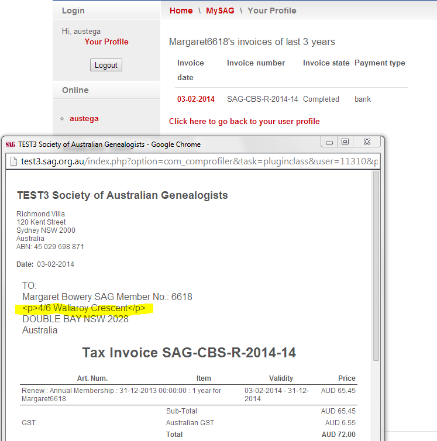
Task: Click the Online sidebar heading
Action: click(75, 90)
